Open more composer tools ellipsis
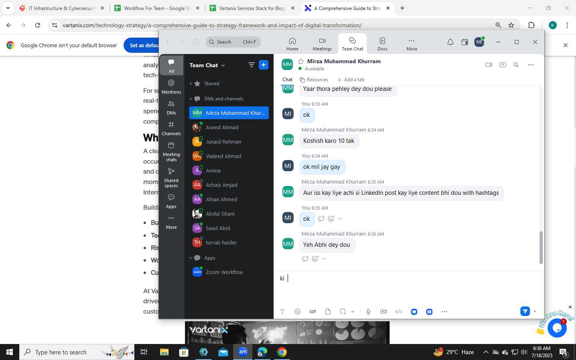The image size is (576, 360). [x=444, y=312]
